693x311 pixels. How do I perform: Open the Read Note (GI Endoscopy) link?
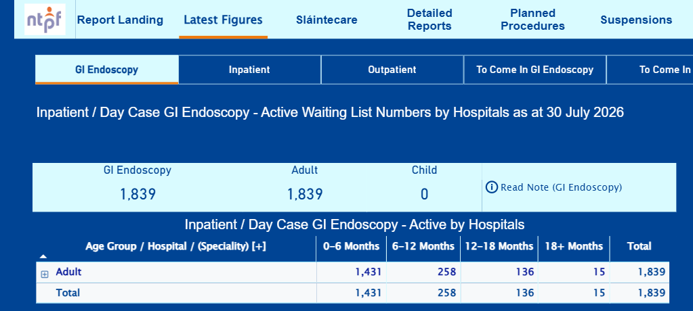(561, 187)
